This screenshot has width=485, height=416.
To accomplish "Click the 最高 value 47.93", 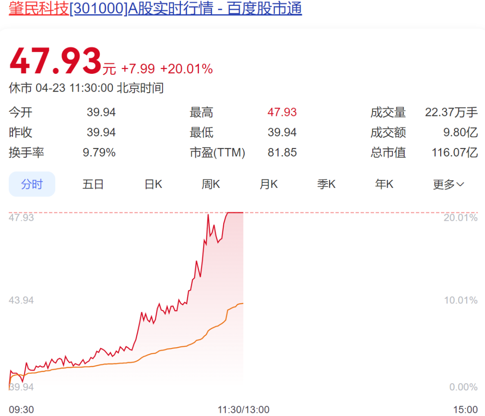I will (x=282, y=112).
